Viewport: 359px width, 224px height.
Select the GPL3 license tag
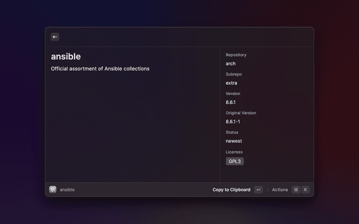[234, 161]
